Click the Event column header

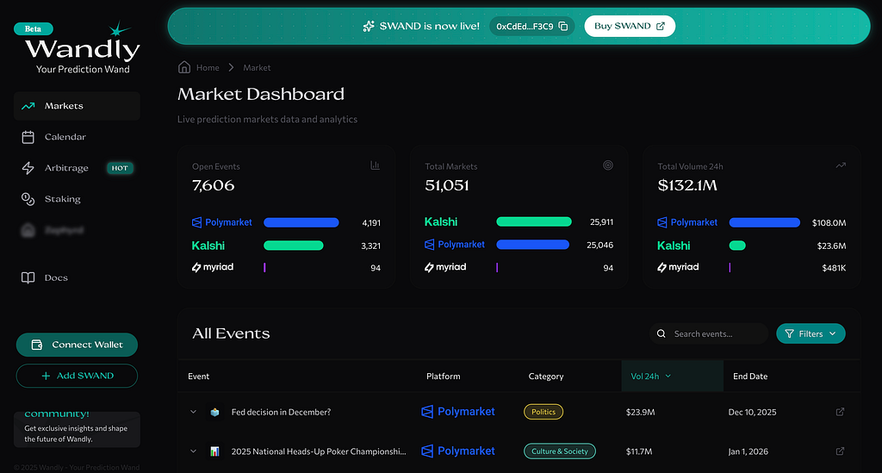tap(199, 377)
